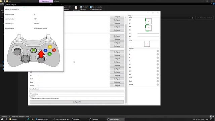The image size is (215, 121).
Task: Open the notification center icon
Action: click(x=211, y=119)
